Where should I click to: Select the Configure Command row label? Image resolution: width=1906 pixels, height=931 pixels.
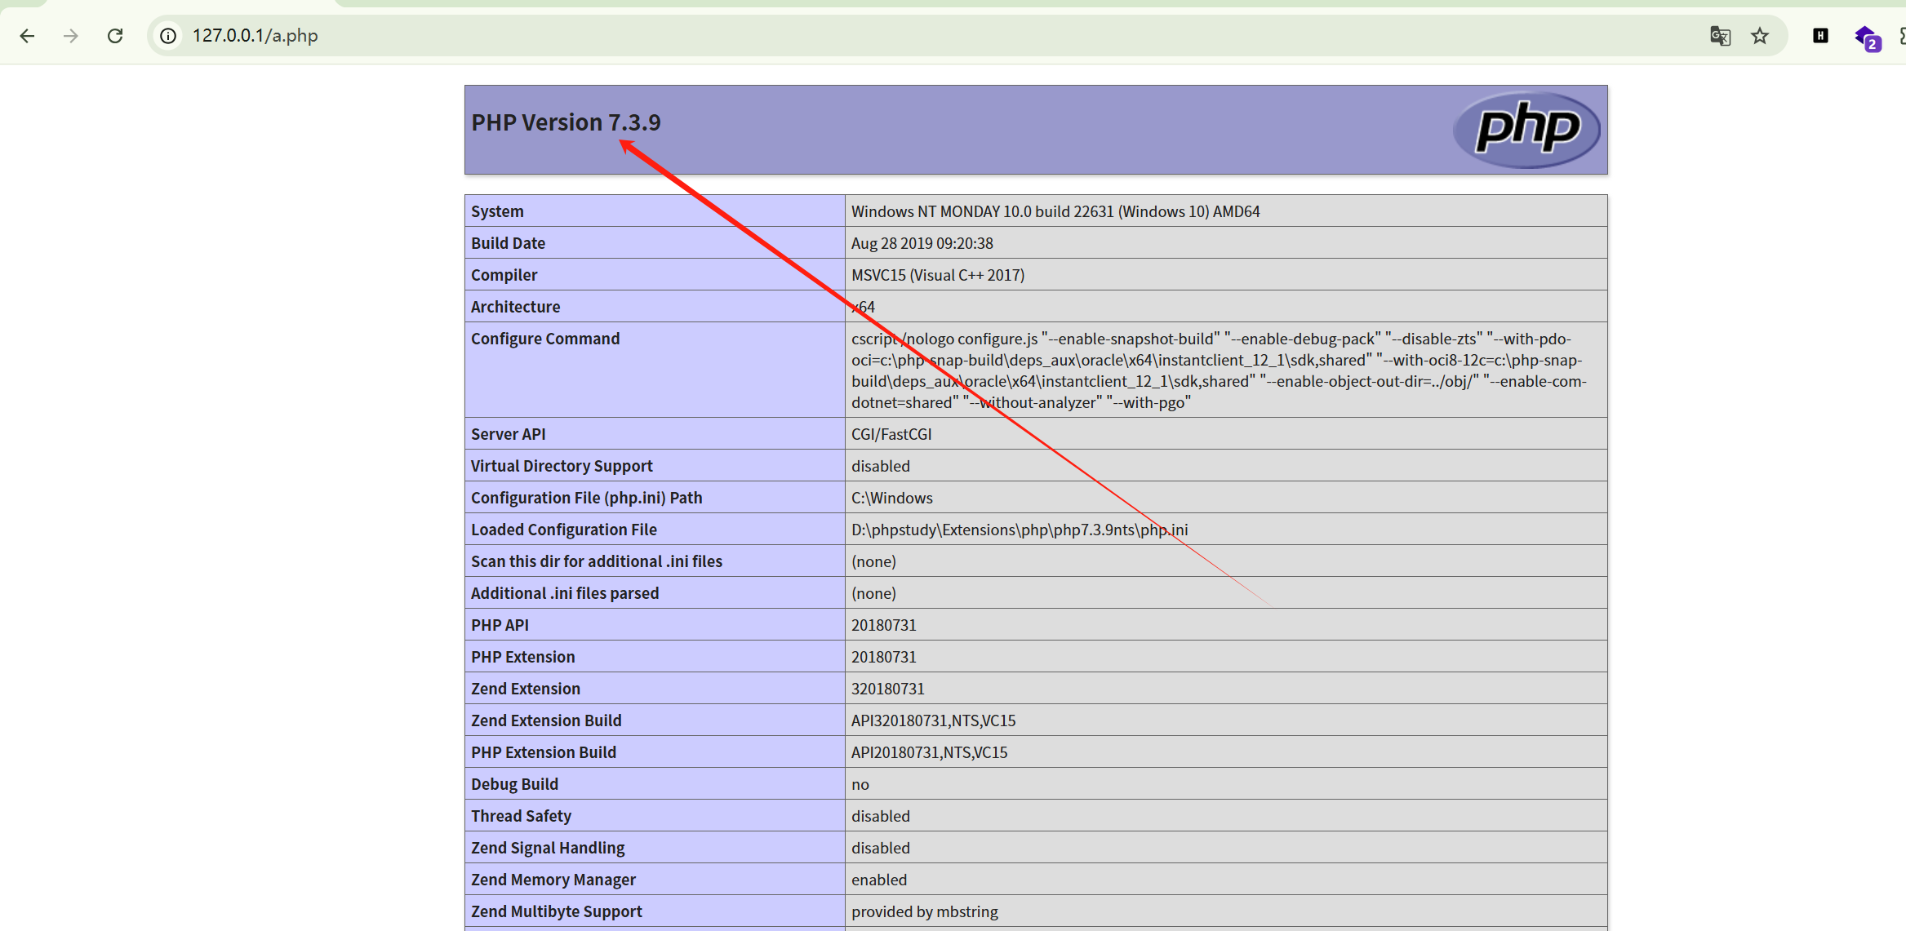(544, 339)
